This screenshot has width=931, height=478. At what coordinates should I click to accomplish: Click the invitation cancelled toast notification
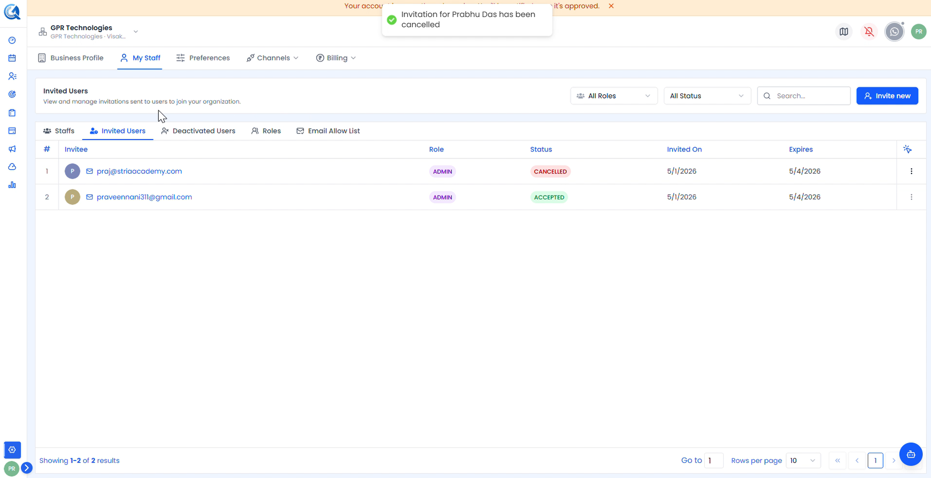[467, 19]
